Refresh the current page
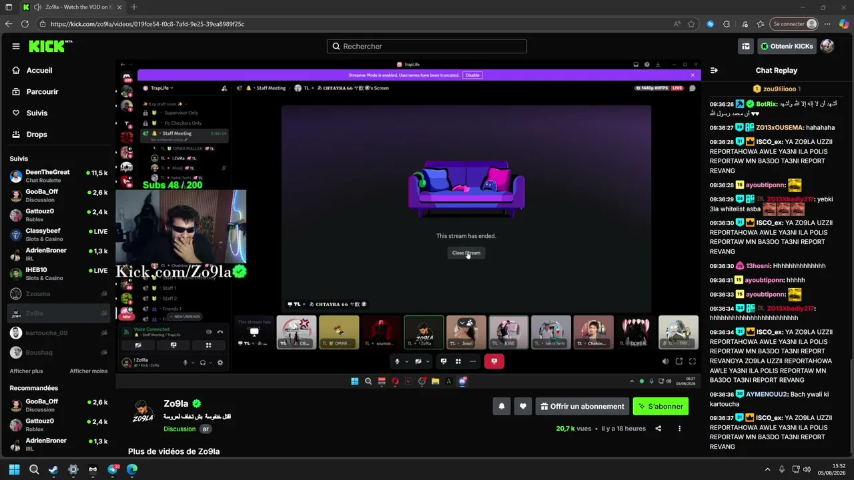Image resolution: width=854 pixels, height=480 pixels. coord(25,24)
